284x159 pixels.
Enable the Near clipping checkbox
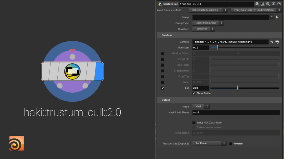[x=163, y=82]
